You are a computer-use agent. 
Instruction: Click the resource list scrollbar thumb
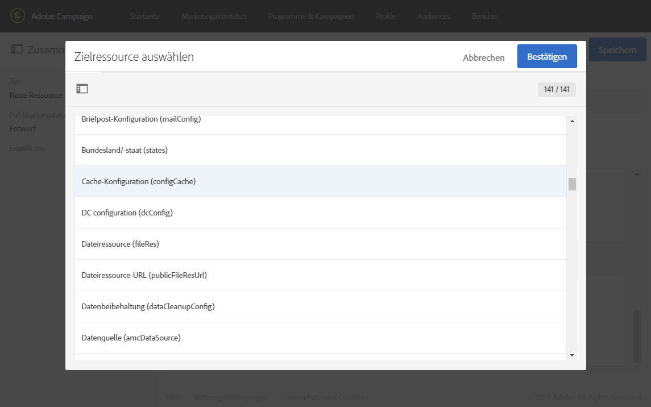[x=572, y=184]
